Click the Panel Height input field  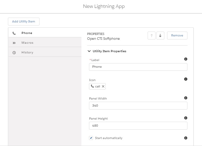(x=138, y=125)
